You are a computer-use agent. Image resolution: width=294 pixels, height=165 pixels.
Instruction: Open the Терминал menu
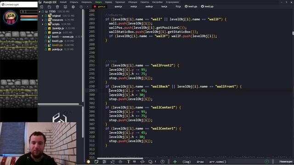(120, 2)
